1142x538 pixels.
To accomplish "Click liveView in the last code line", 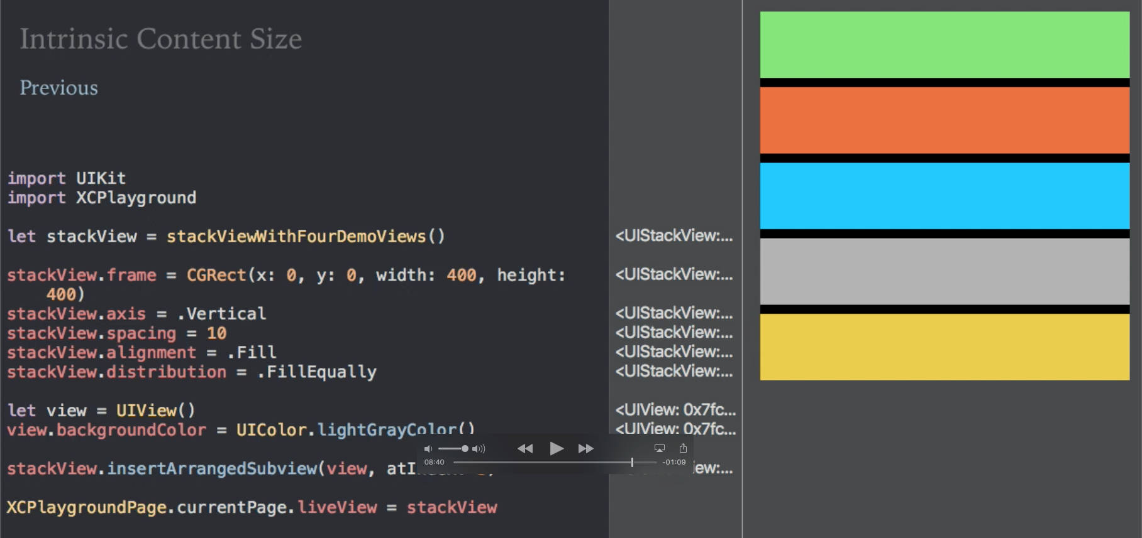I will coord(337,507).
